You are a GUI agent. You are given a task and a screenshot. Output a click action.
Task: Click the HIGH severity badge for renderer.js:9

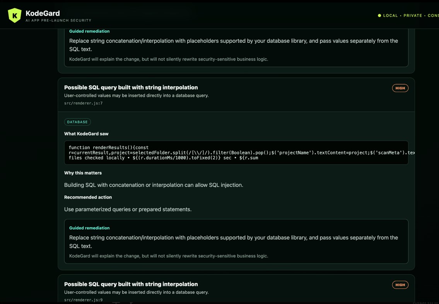pyautogui.click(x=400, y=285)
